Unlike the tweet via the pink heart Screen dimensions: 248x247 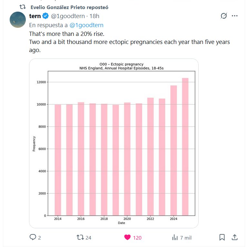click(x=128, y=237)
